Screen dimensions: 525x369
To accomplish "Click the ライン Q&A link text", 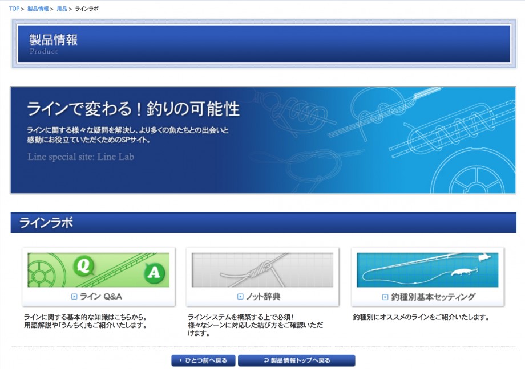I will 101,297.
